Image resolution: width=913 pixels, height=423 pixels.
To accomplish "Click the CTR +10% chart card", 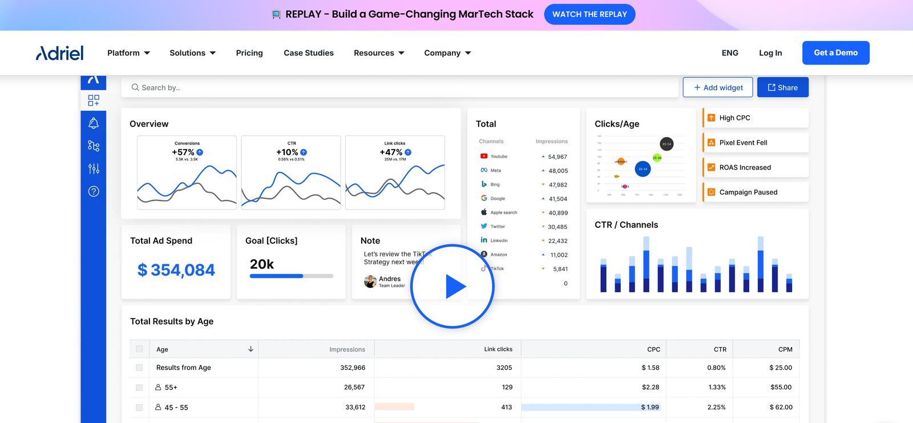I will point(291,172).
